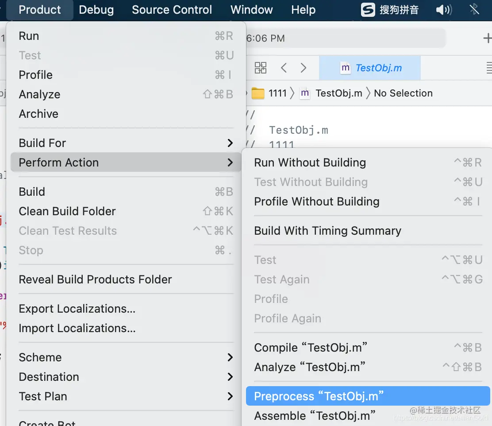Click the Sogou Pinyin input icon

coord(368,10)
